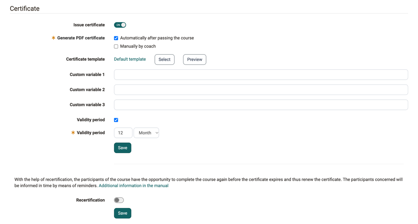Image resolution: width=418 pixels, height=224 pixels.
Task: Turn off the Issue certificate switch
Action: 120,25
